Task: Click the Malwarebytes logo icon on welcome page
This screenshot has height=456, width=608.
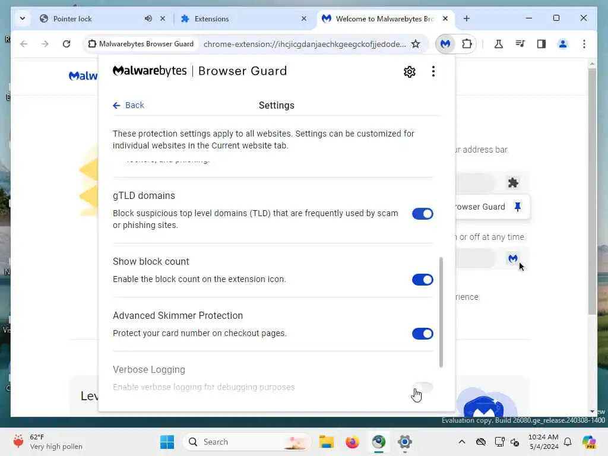Action: tap(512, 258)
